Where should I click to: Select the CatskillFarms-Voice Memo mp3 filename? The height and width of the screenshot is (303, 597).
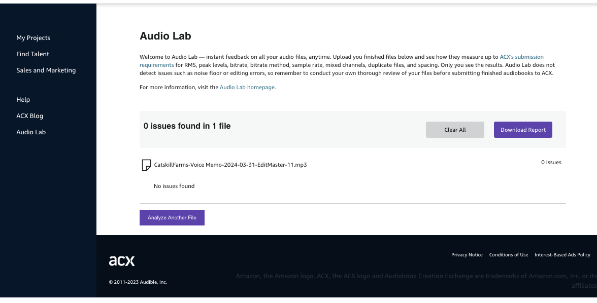point(230,165)
